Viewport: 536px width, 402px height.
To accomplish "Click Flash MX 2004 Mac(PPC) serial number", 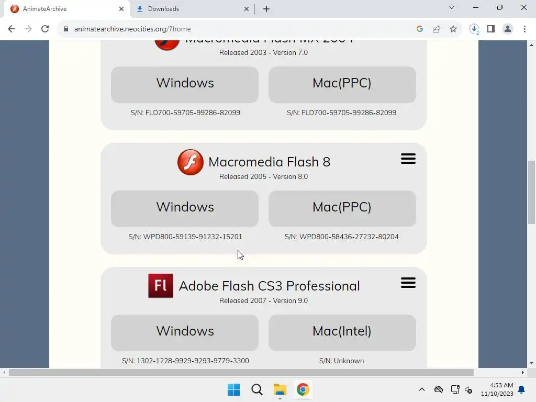I will 341,113.
